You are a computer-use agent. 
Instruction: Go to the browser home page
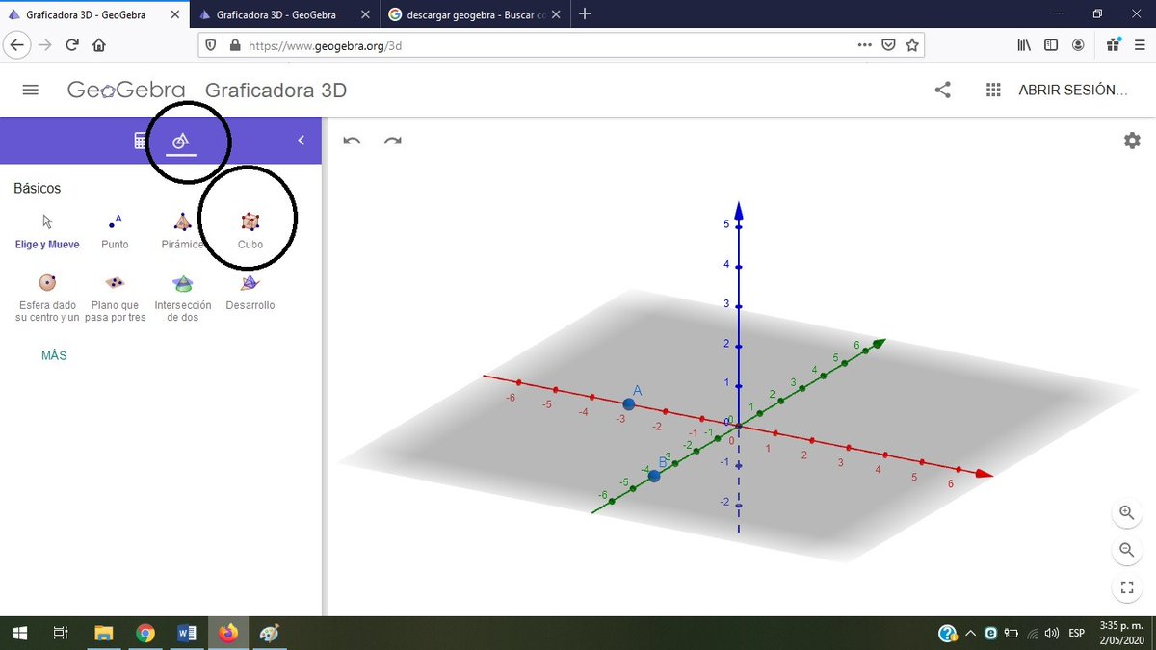coord(98,45)
